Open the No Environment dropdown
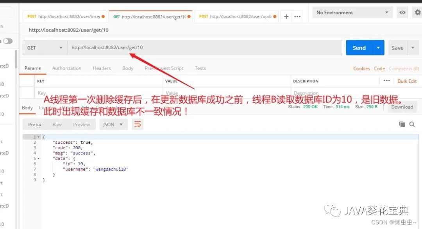Viewport: 422px width, 229px height. click(x=352, y=13)
